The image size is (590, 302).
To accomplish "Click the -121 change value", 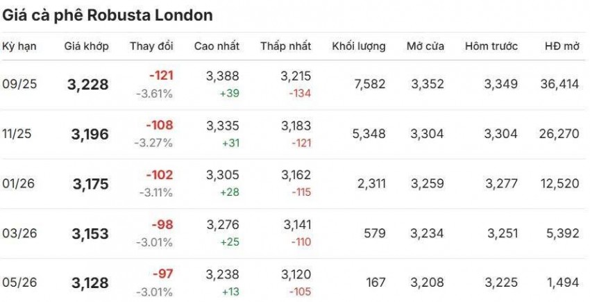I will [x=160, y=76].
